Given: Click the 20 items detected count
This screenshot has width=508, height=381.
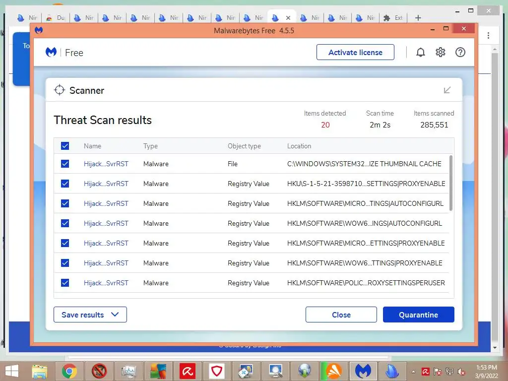Looking at the screenshot, I should [325, 125].
